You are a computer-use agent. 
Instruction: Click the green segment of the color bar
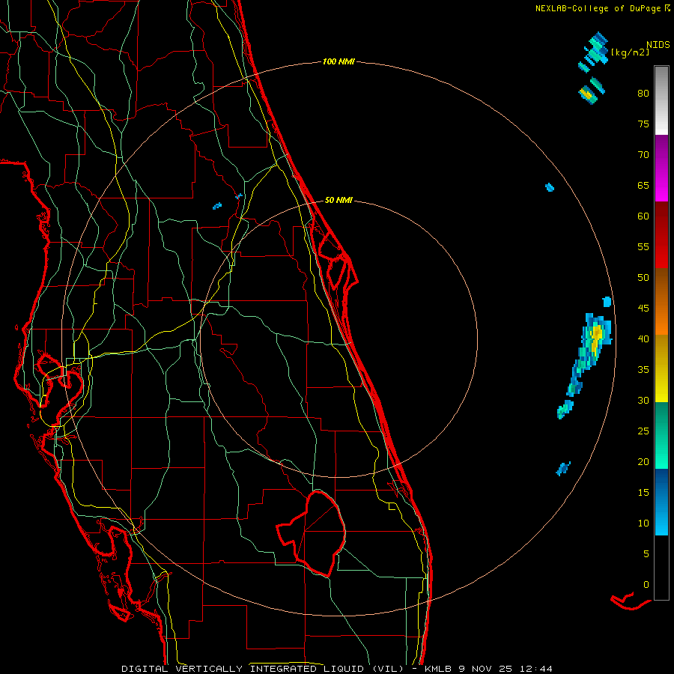pyautogui.click(x=661, y=435)
